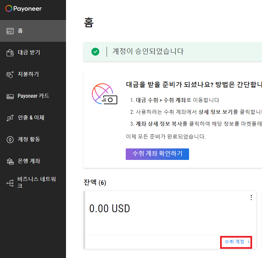The width and height of the screenshot is (262, 258).
Task: Open the three-dot menu on USD balance card
Action: point(251,197)
